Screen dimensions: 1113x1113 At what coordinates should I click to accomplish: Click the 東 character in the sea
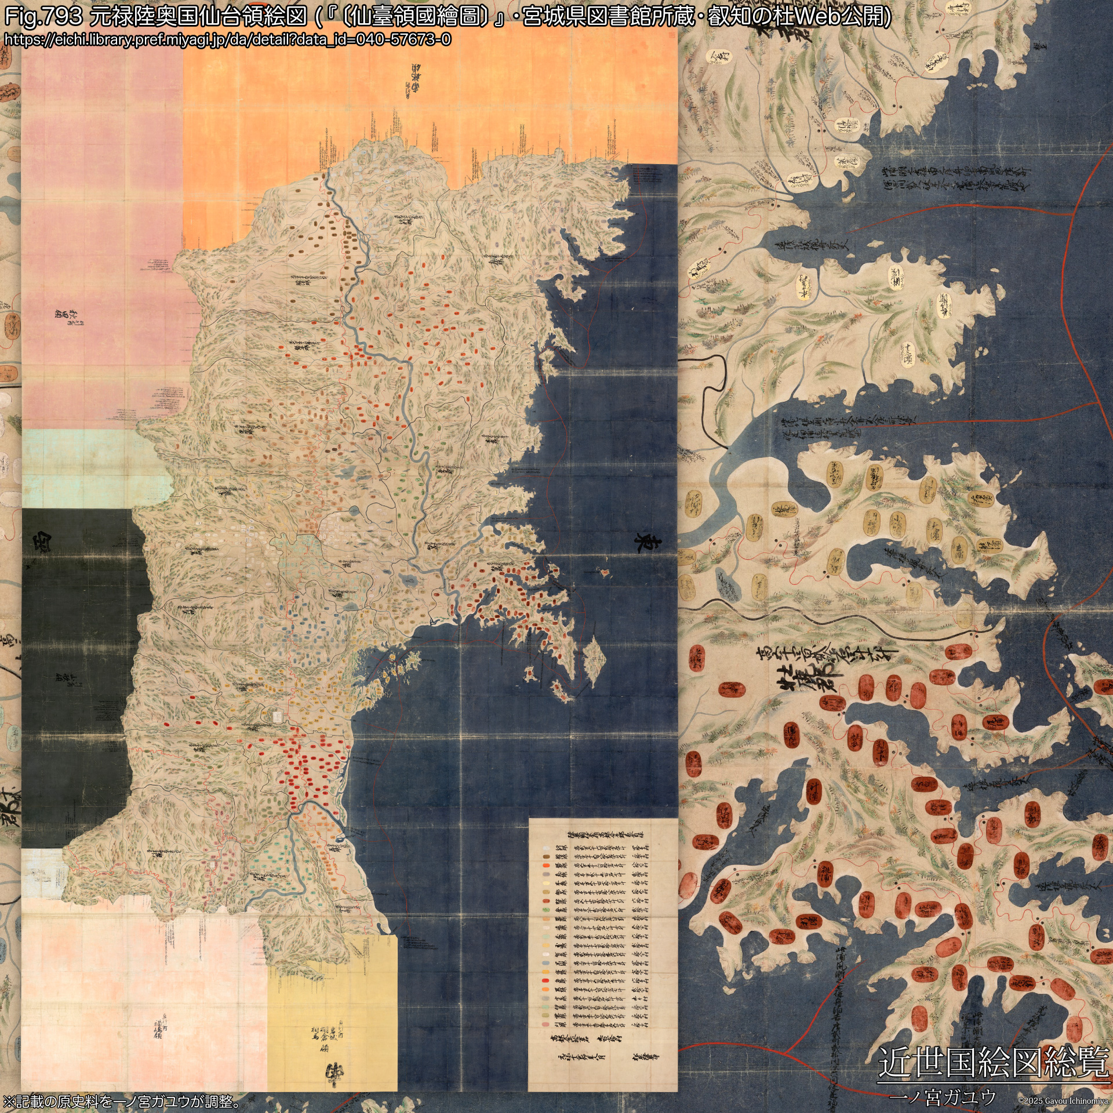(648, 543)
